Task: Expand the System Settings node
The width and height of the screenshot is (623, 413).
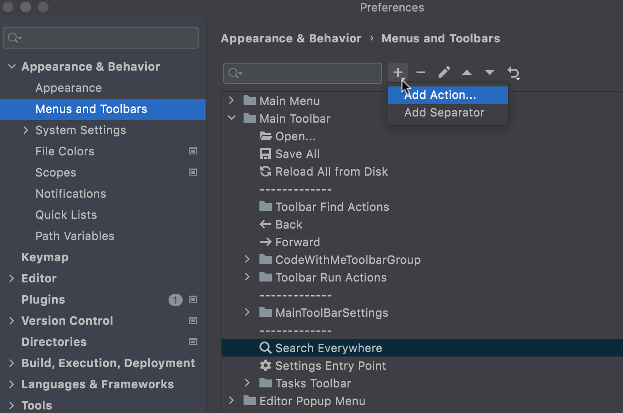Action: 26,130
